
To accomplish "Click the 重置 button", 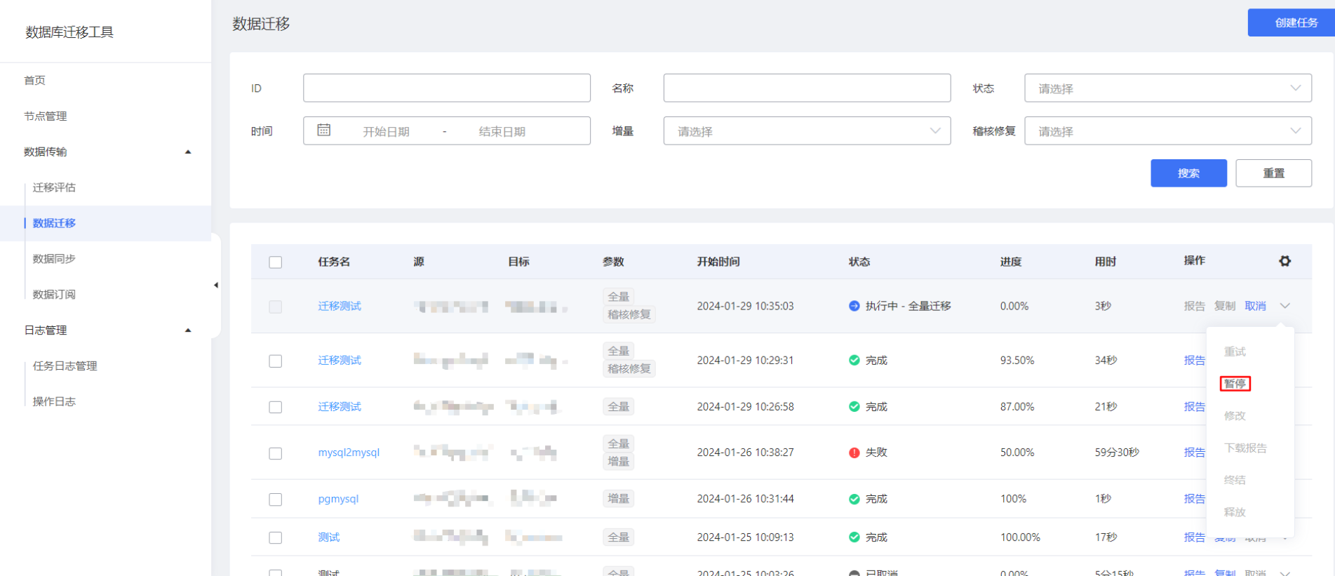I will coord(1273,173).
